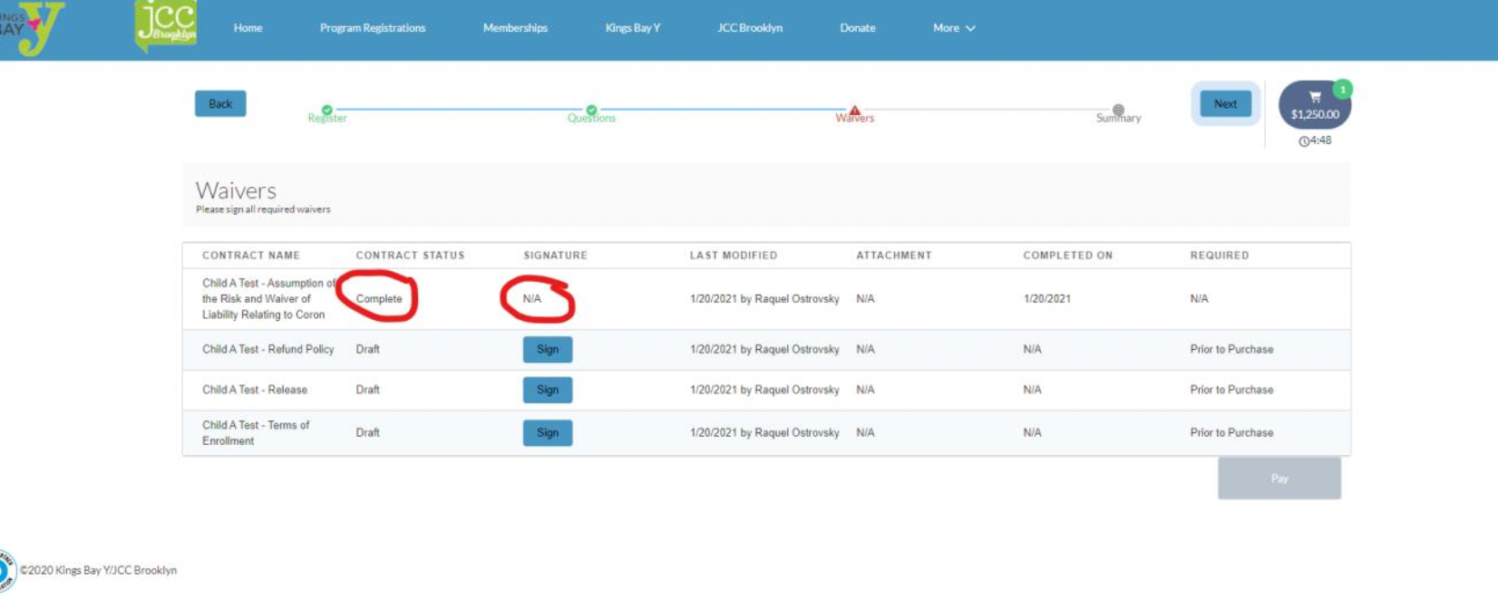Open the Home menu item
This screenshot has width=1498, height=600.
(248, 28)
